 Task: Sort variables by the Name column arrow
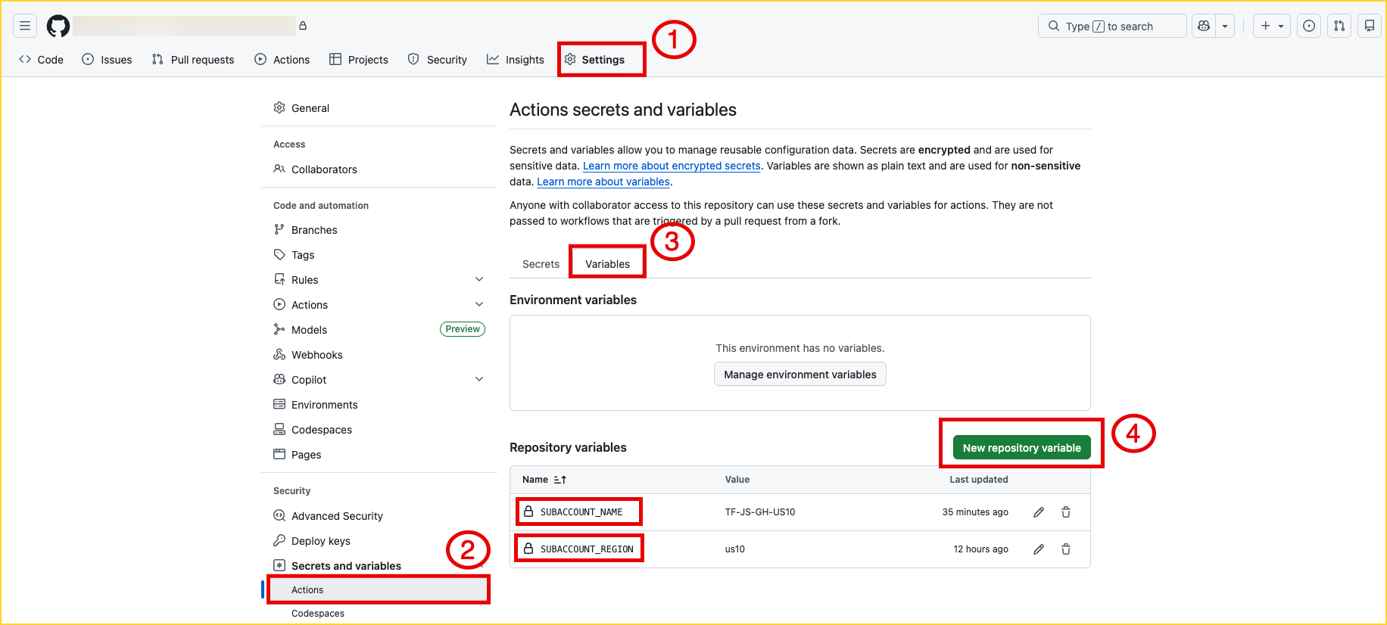[560, 480]
